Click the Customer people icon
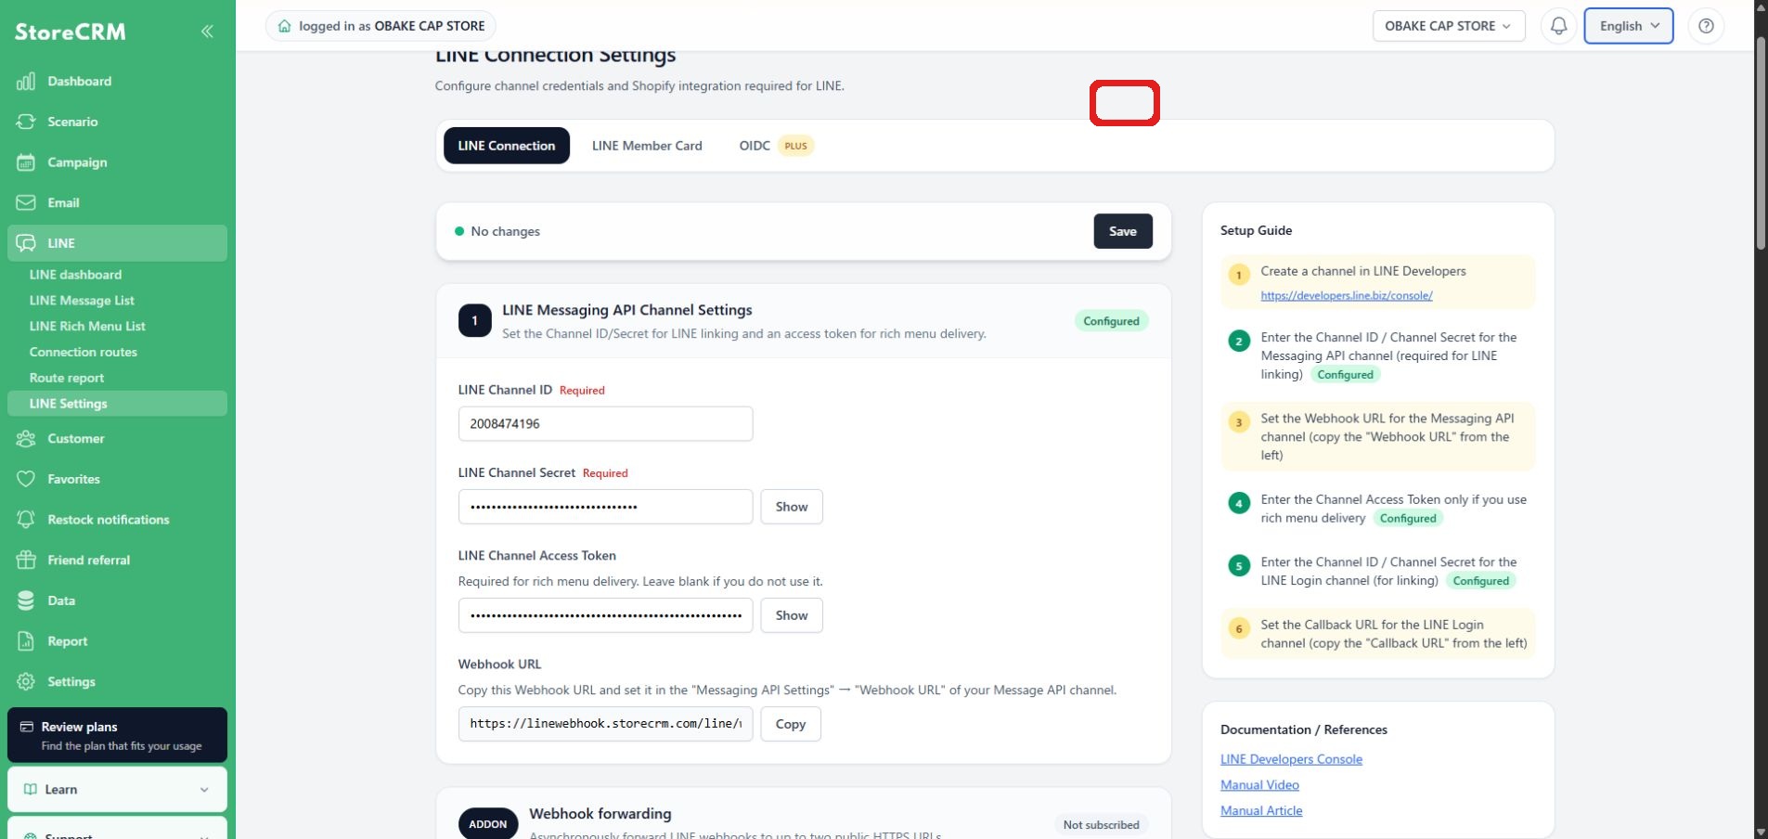1768x839 pixels. 26,439
